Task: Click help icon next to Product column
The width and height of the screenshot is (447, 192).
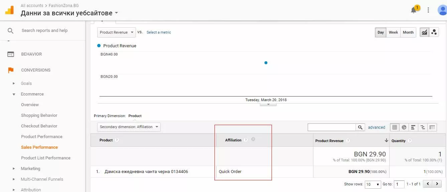Action: point(117,140)
